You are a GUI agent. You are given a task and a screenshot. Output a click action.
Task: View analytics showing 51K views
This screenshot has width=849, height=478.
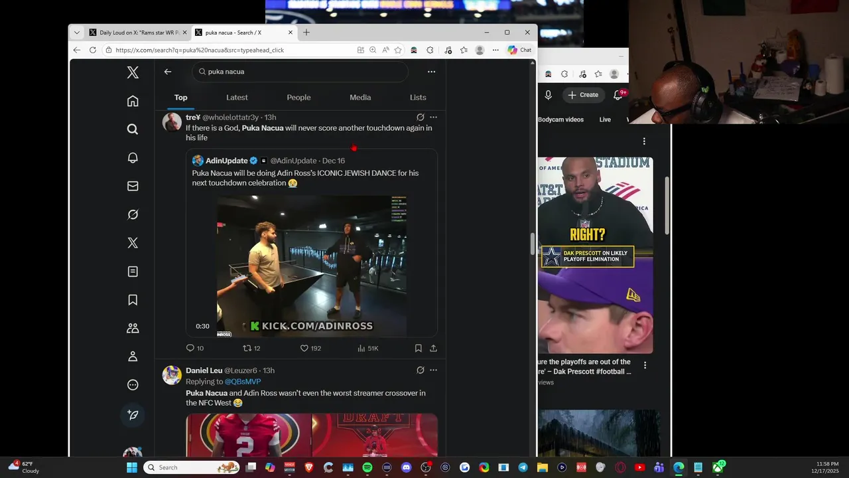[367, 348]
